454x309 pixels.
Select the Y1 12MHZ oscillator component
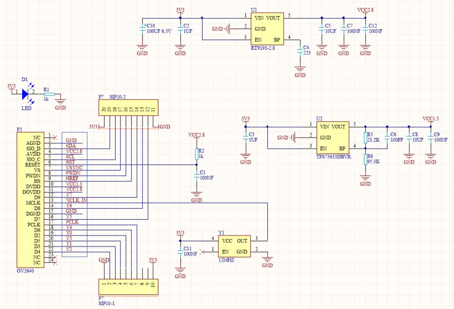pos(235,246)
